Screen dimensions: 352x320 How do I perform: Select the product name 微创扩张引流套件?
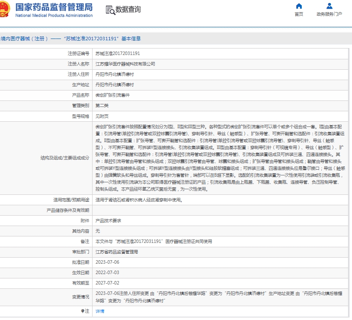pyautogui.click(x=113, y=95)
